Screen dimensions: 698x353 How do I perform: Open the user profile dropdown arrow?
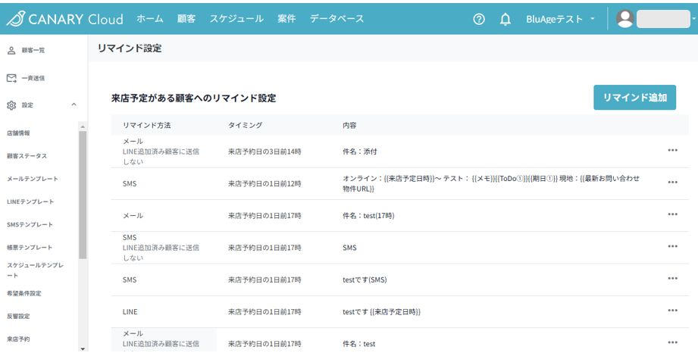pyautogui.click(x=693, y=19)
